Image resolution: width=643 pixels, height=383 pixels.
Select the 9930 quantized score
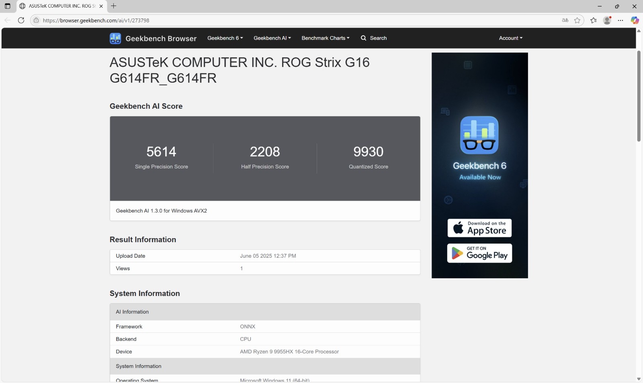[368, 152]
